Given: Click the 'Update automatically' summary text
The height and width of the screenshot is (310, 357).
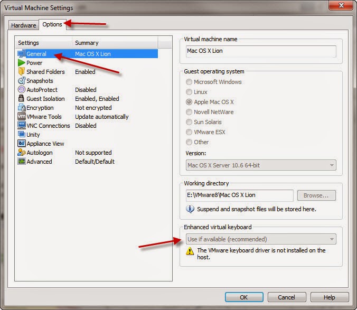Looking at the screenshot, I should click(102, 117).
